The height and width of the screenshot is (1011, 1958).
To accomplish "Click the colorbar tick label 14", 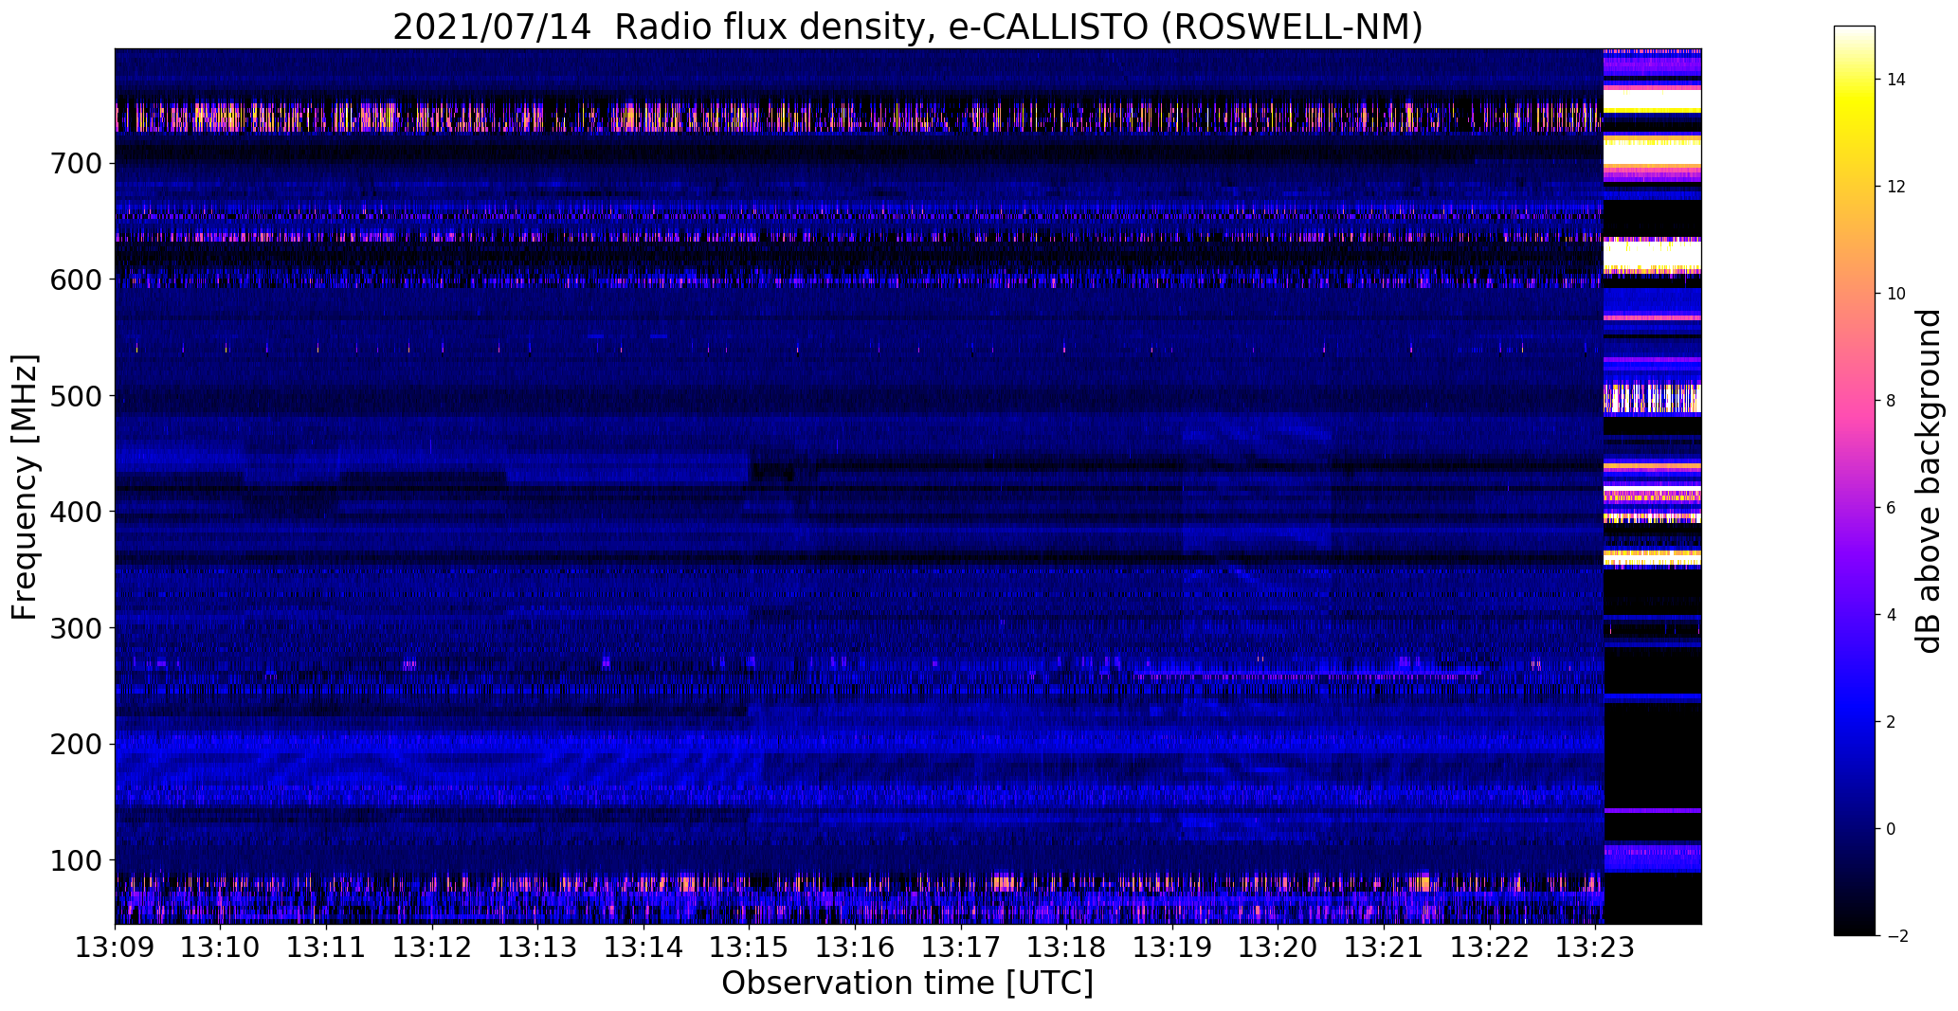I will point(1896,80).
